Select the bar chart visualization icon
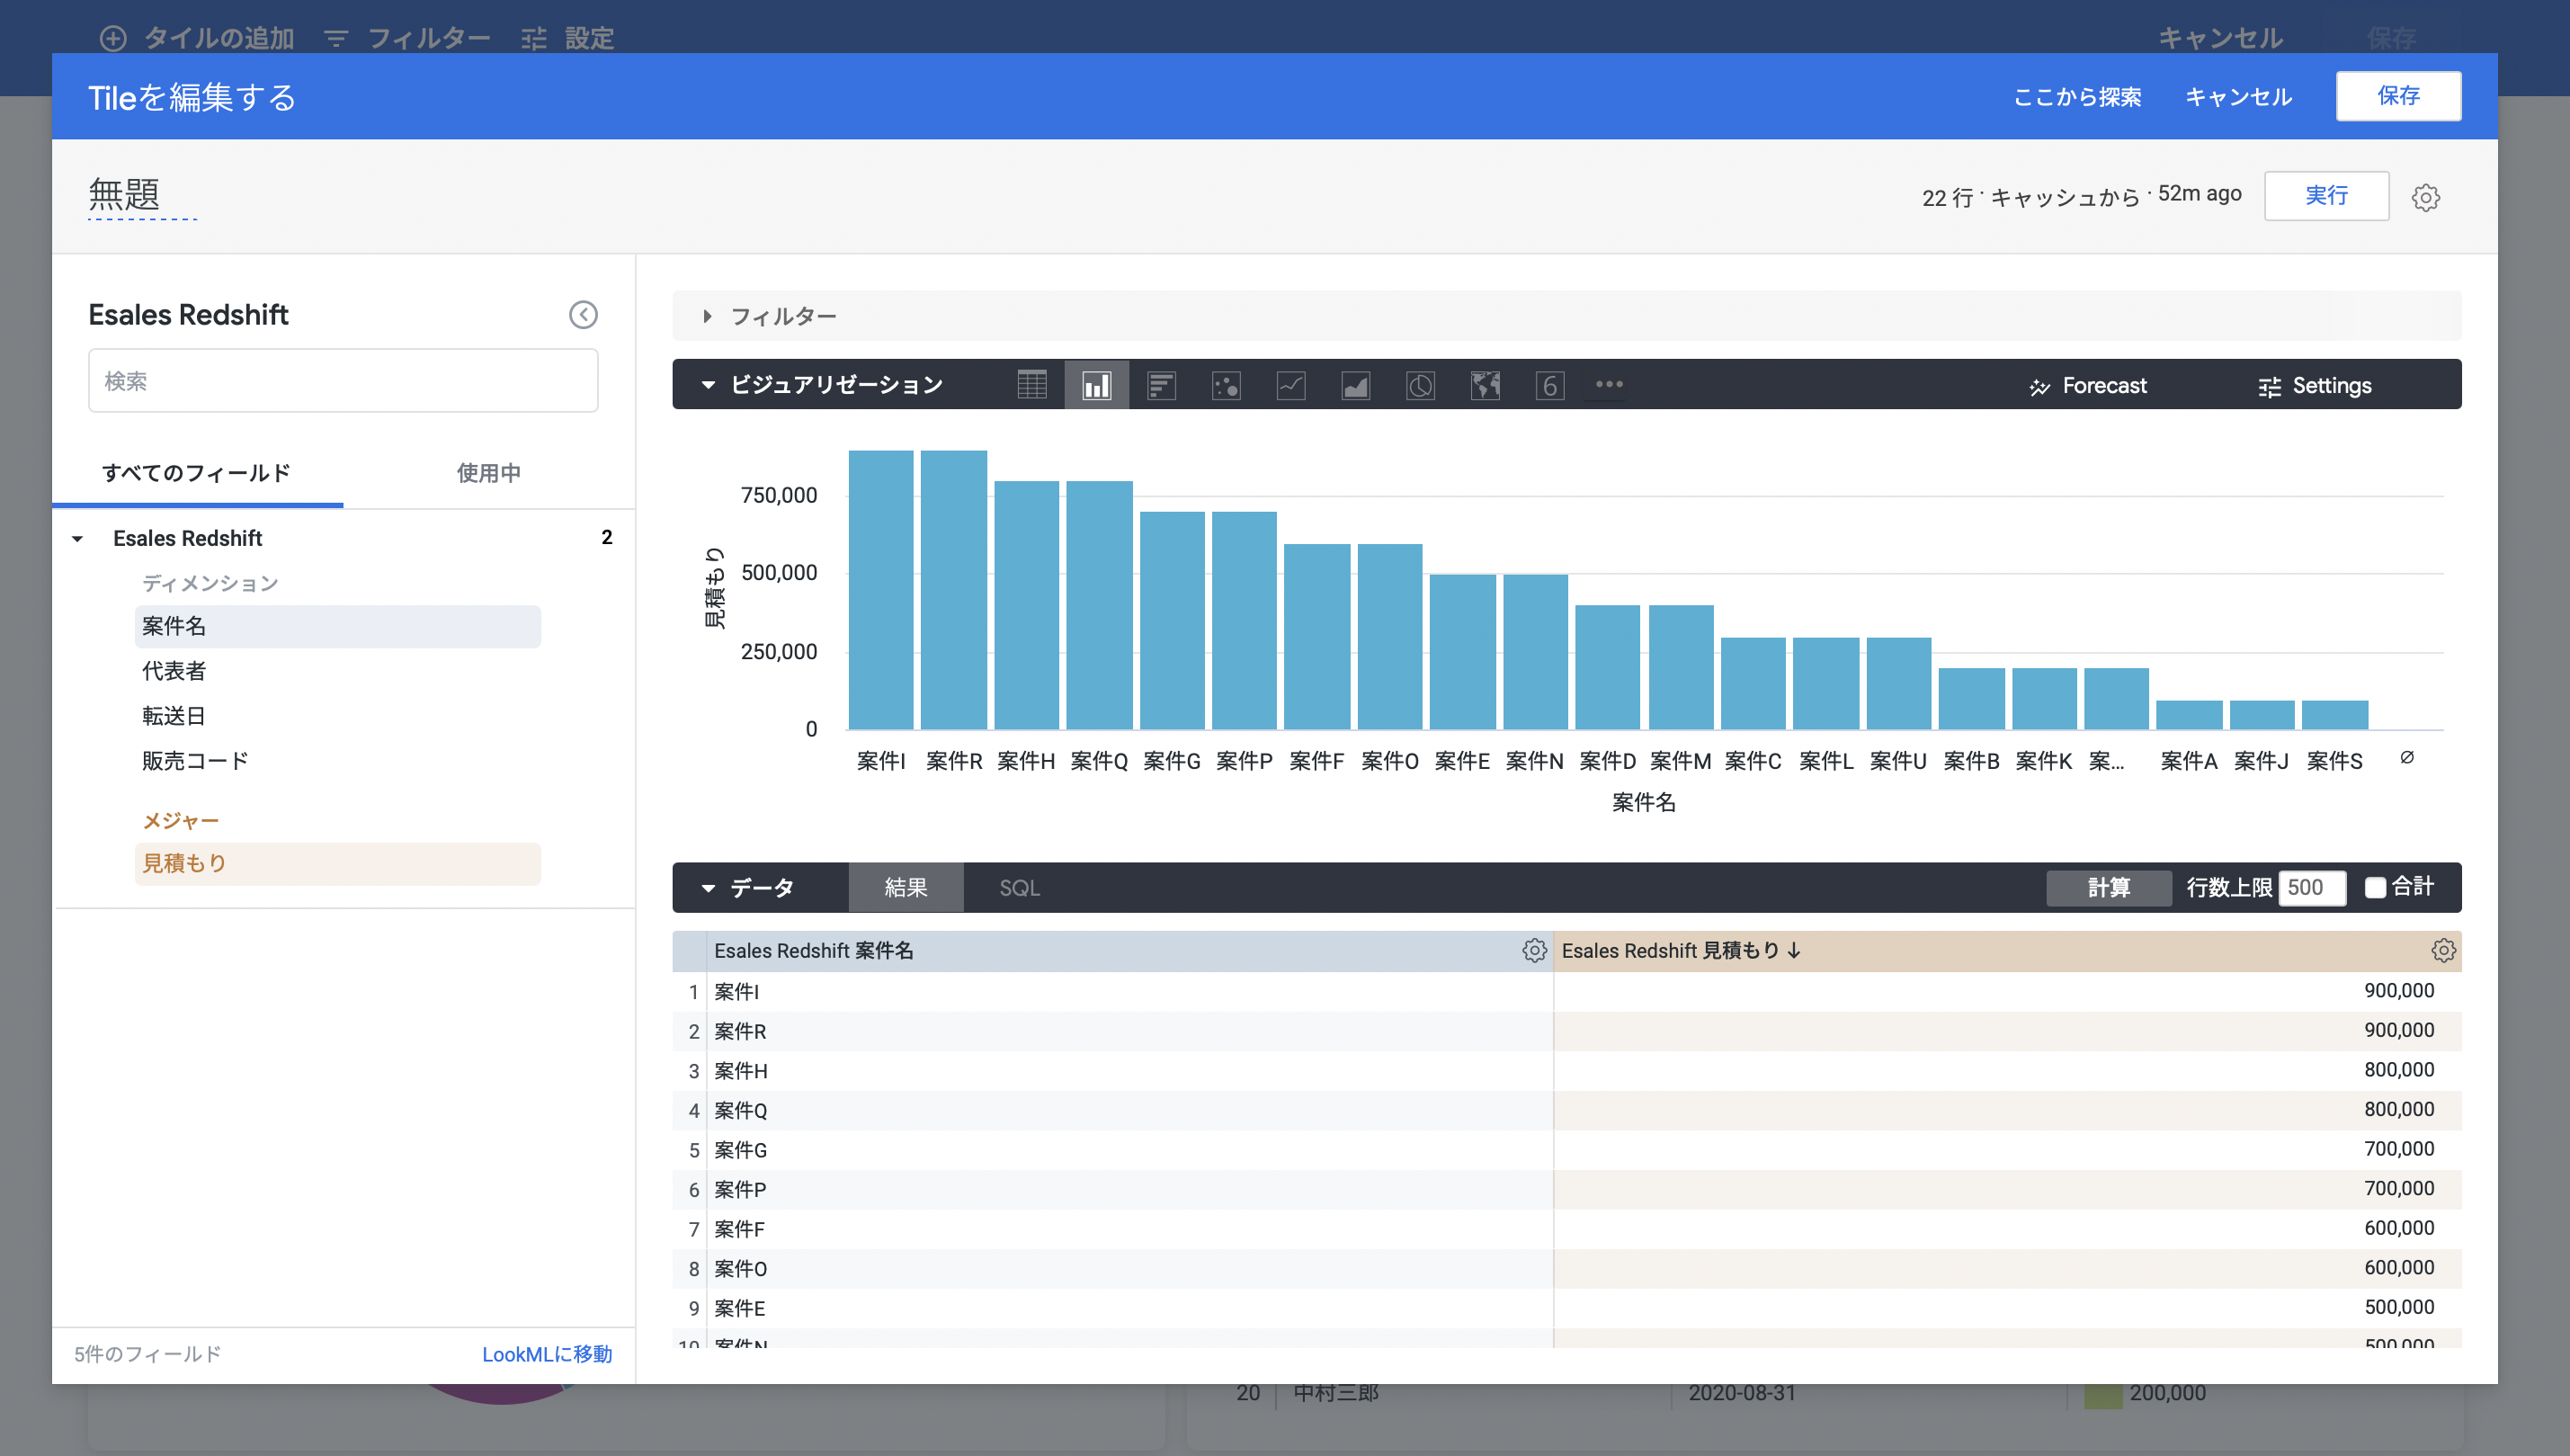The width and height of the screenshot is (2570, 1456). click(1161, 385)
